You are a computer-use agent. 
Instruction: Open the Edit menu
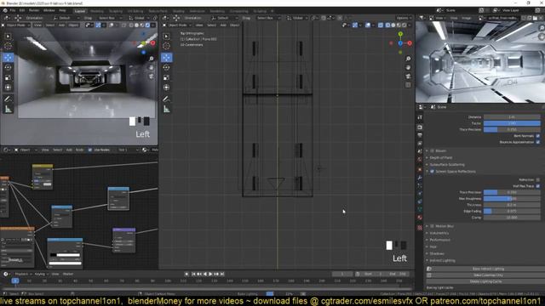click(22, 10)
